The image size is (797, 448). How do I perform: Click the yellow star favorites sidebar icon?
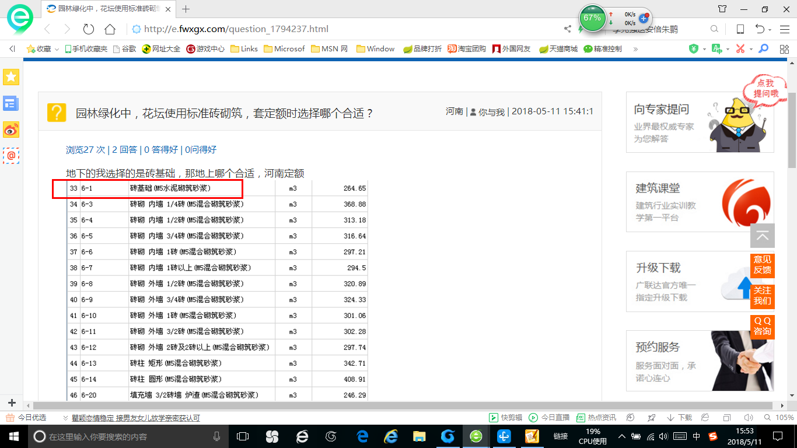coord(11,76)
